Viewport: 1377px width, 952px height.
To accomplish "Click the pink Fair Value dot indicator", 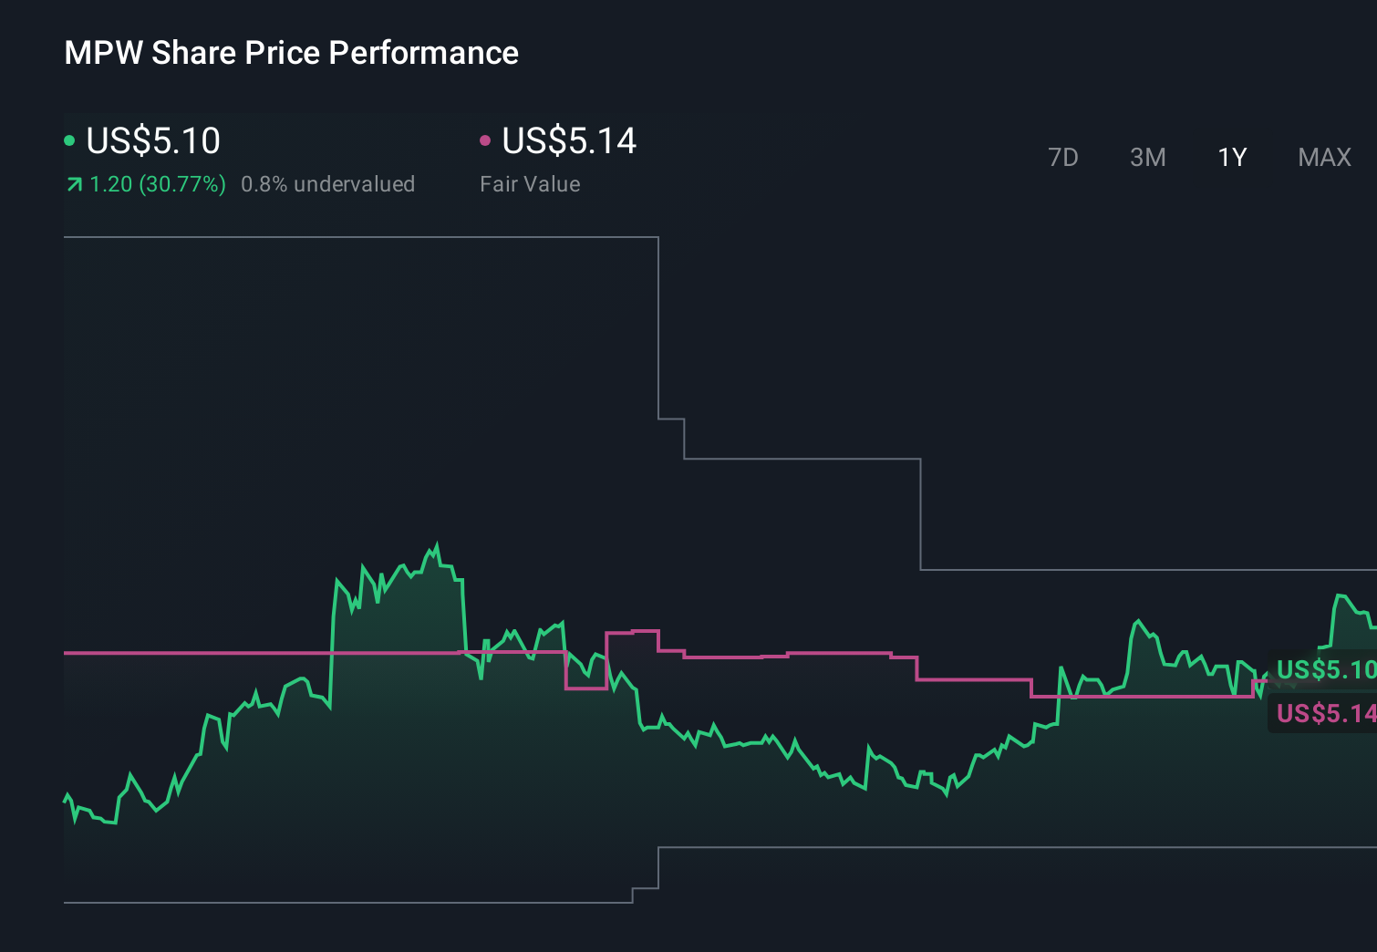I will tap(486, 139).
